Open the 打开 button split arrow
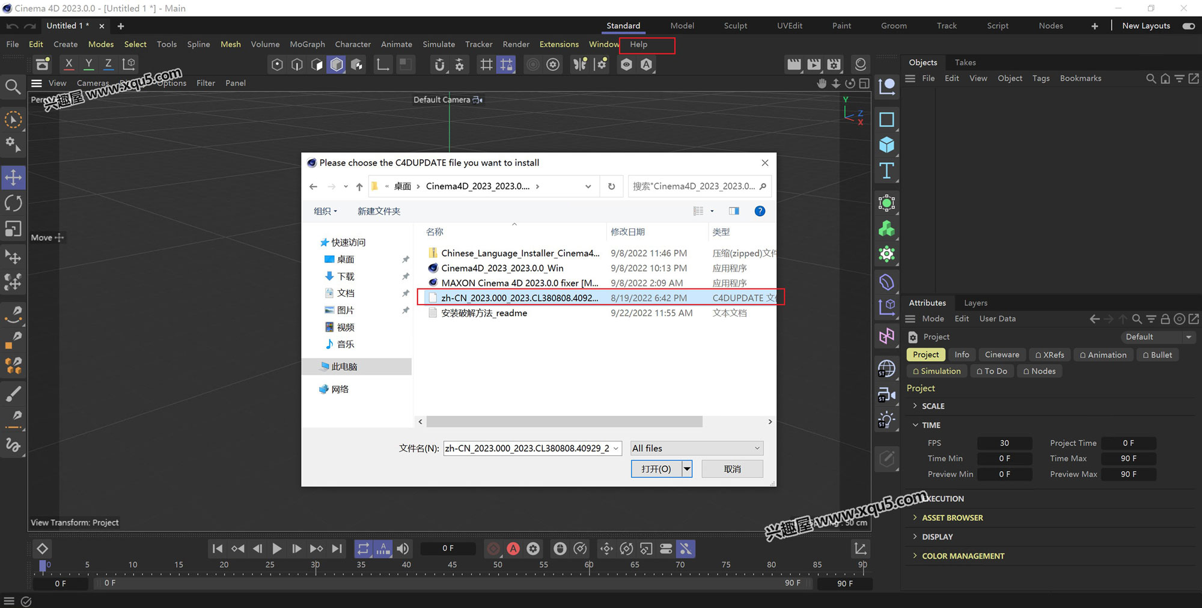Viewport: 1202px width, 608px height. point(687,469)
